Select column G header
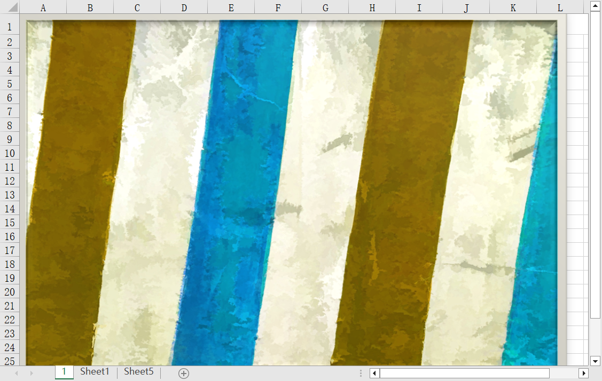This screenshot has height=381, width=602. coord(325,7)
